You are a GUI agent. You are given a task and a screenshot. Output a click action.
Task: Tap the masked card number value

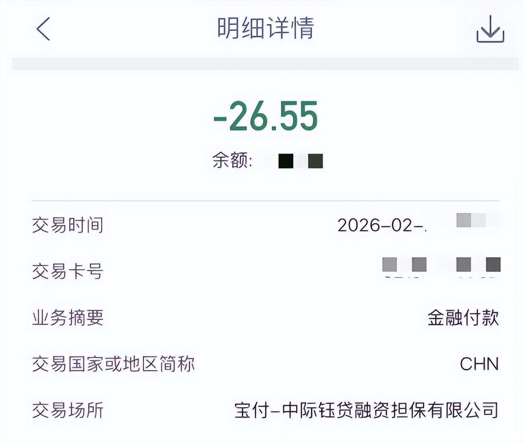441,265
